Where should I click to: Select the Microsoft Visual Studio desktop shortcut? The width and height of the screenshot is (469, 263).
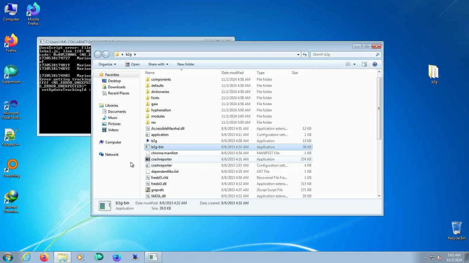[11, 110]
